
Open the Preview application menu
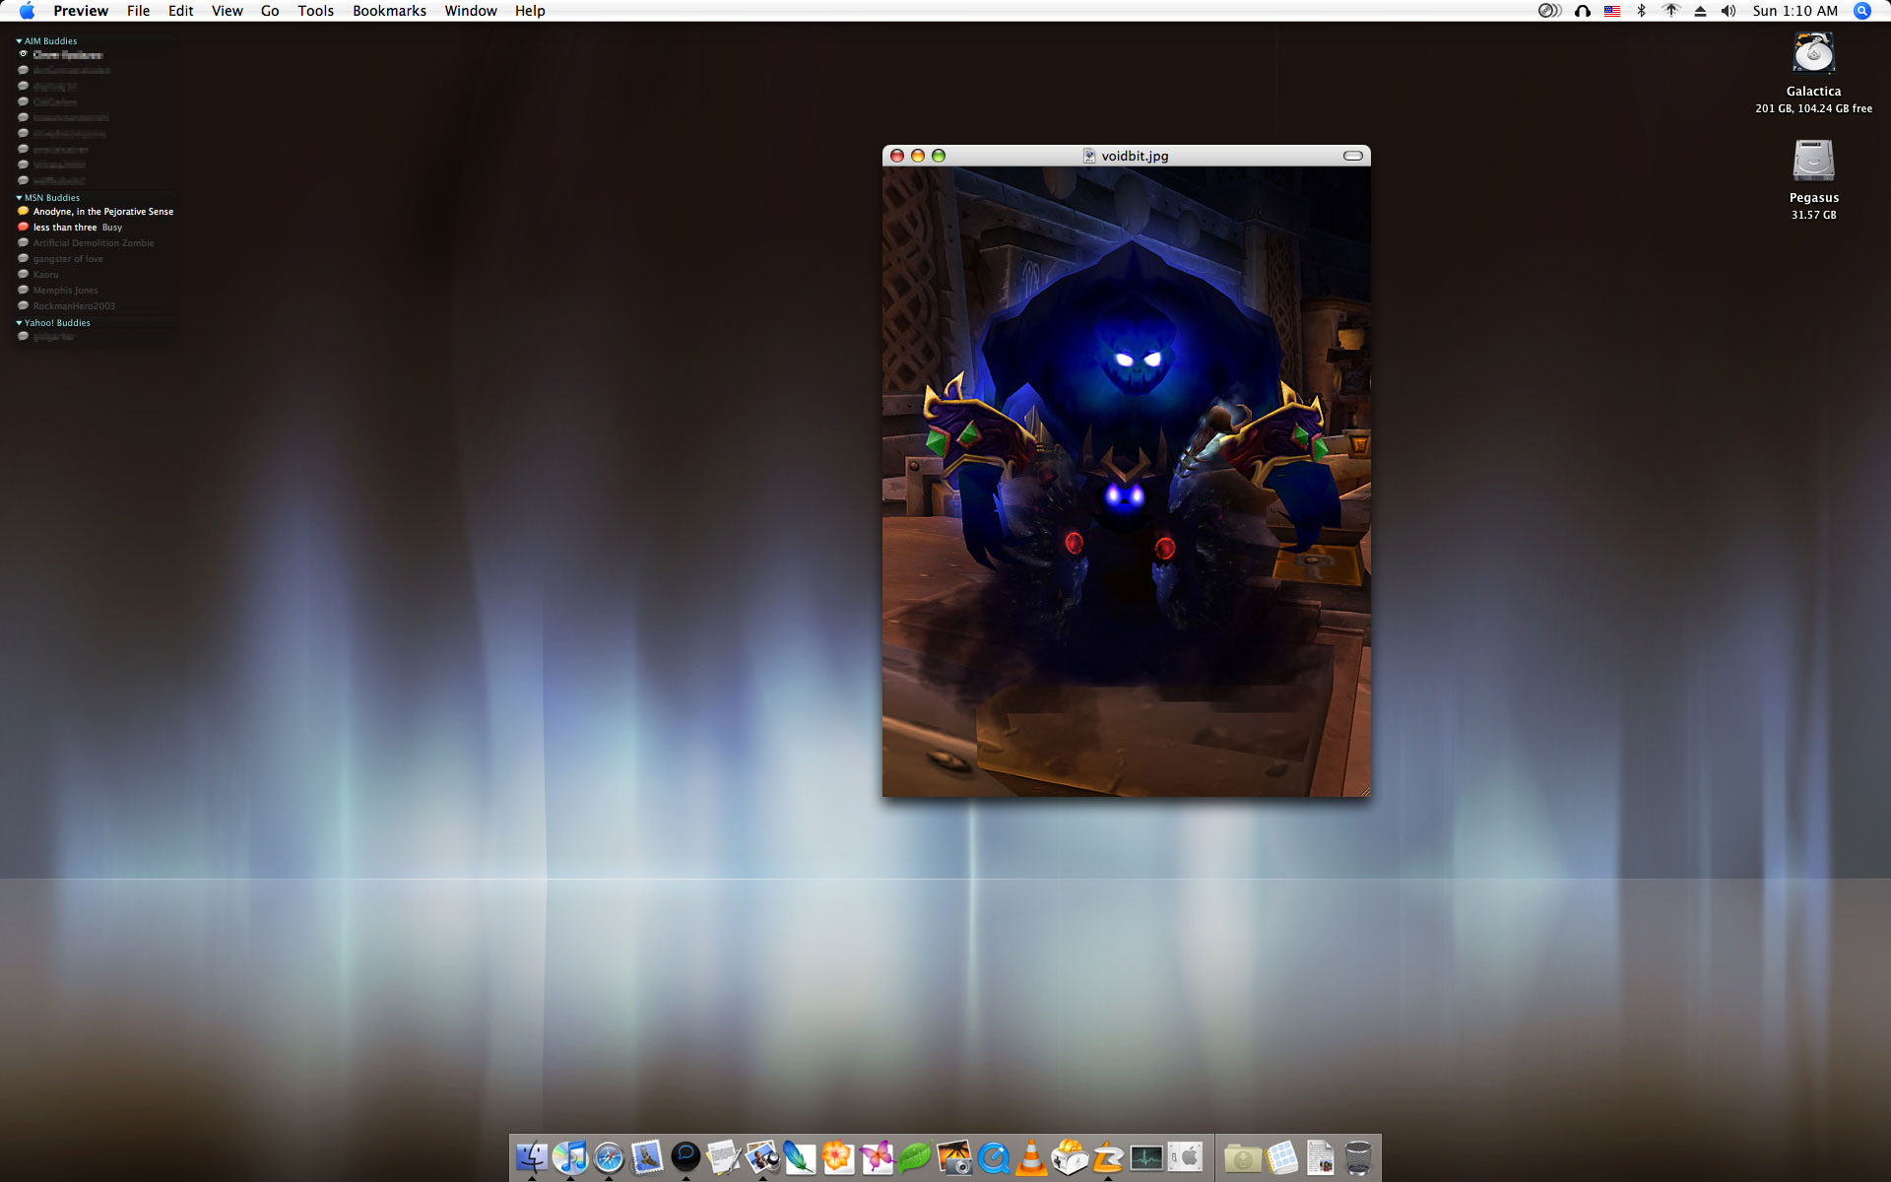pyautogui.click(x=81, y=11)
